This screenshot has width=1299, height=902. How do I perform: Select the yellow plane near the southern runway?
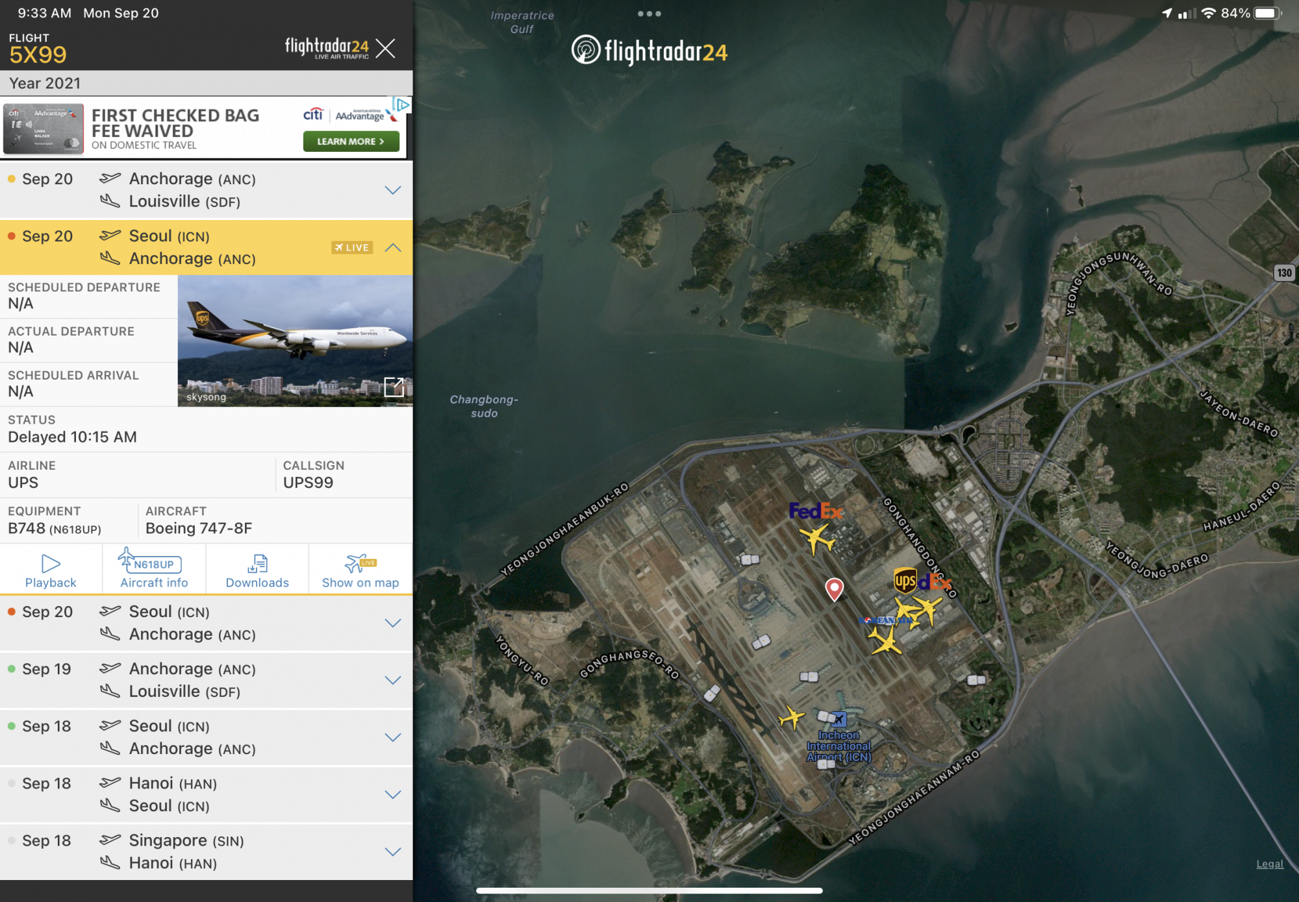791,718
